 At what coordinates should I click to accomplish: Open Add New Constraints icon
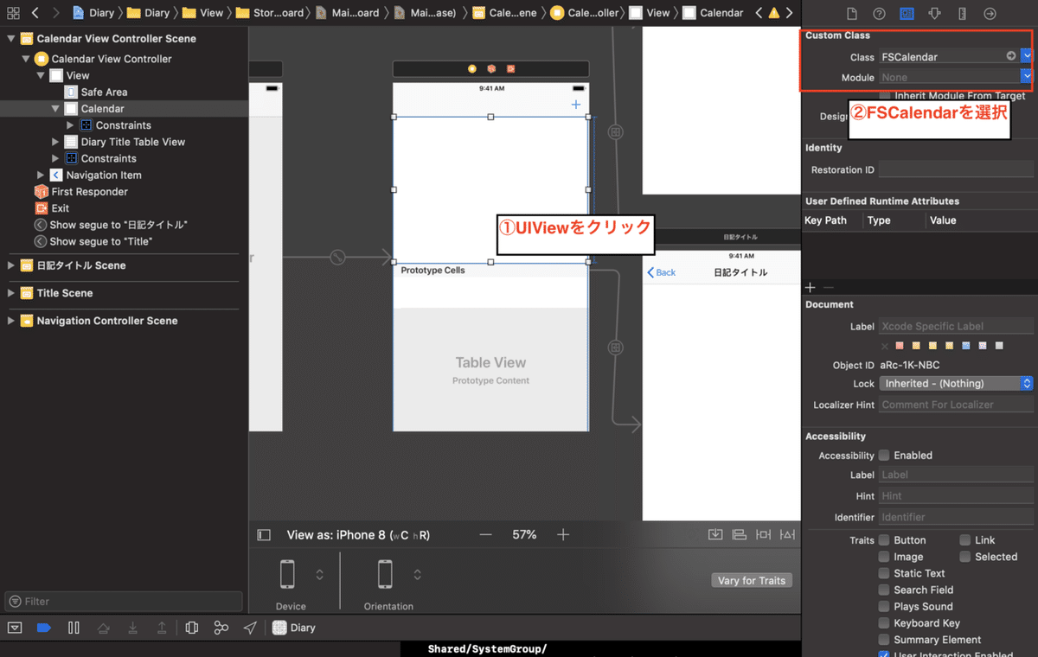pyautogui.click(x=763, y=534)
